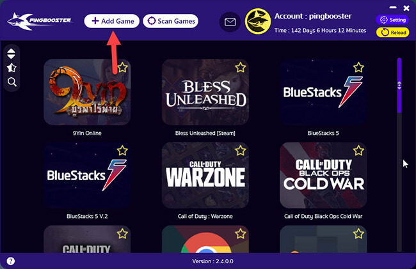Screen dimensions: 416x269
Task: Toggle star on the Chrome tile
Action: click(x=241, y=234)
